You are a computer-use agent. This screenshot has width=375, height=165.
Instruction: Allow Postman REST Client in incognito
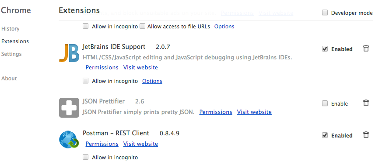85,157
